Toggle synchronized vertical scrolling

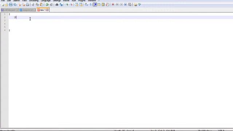76,5
